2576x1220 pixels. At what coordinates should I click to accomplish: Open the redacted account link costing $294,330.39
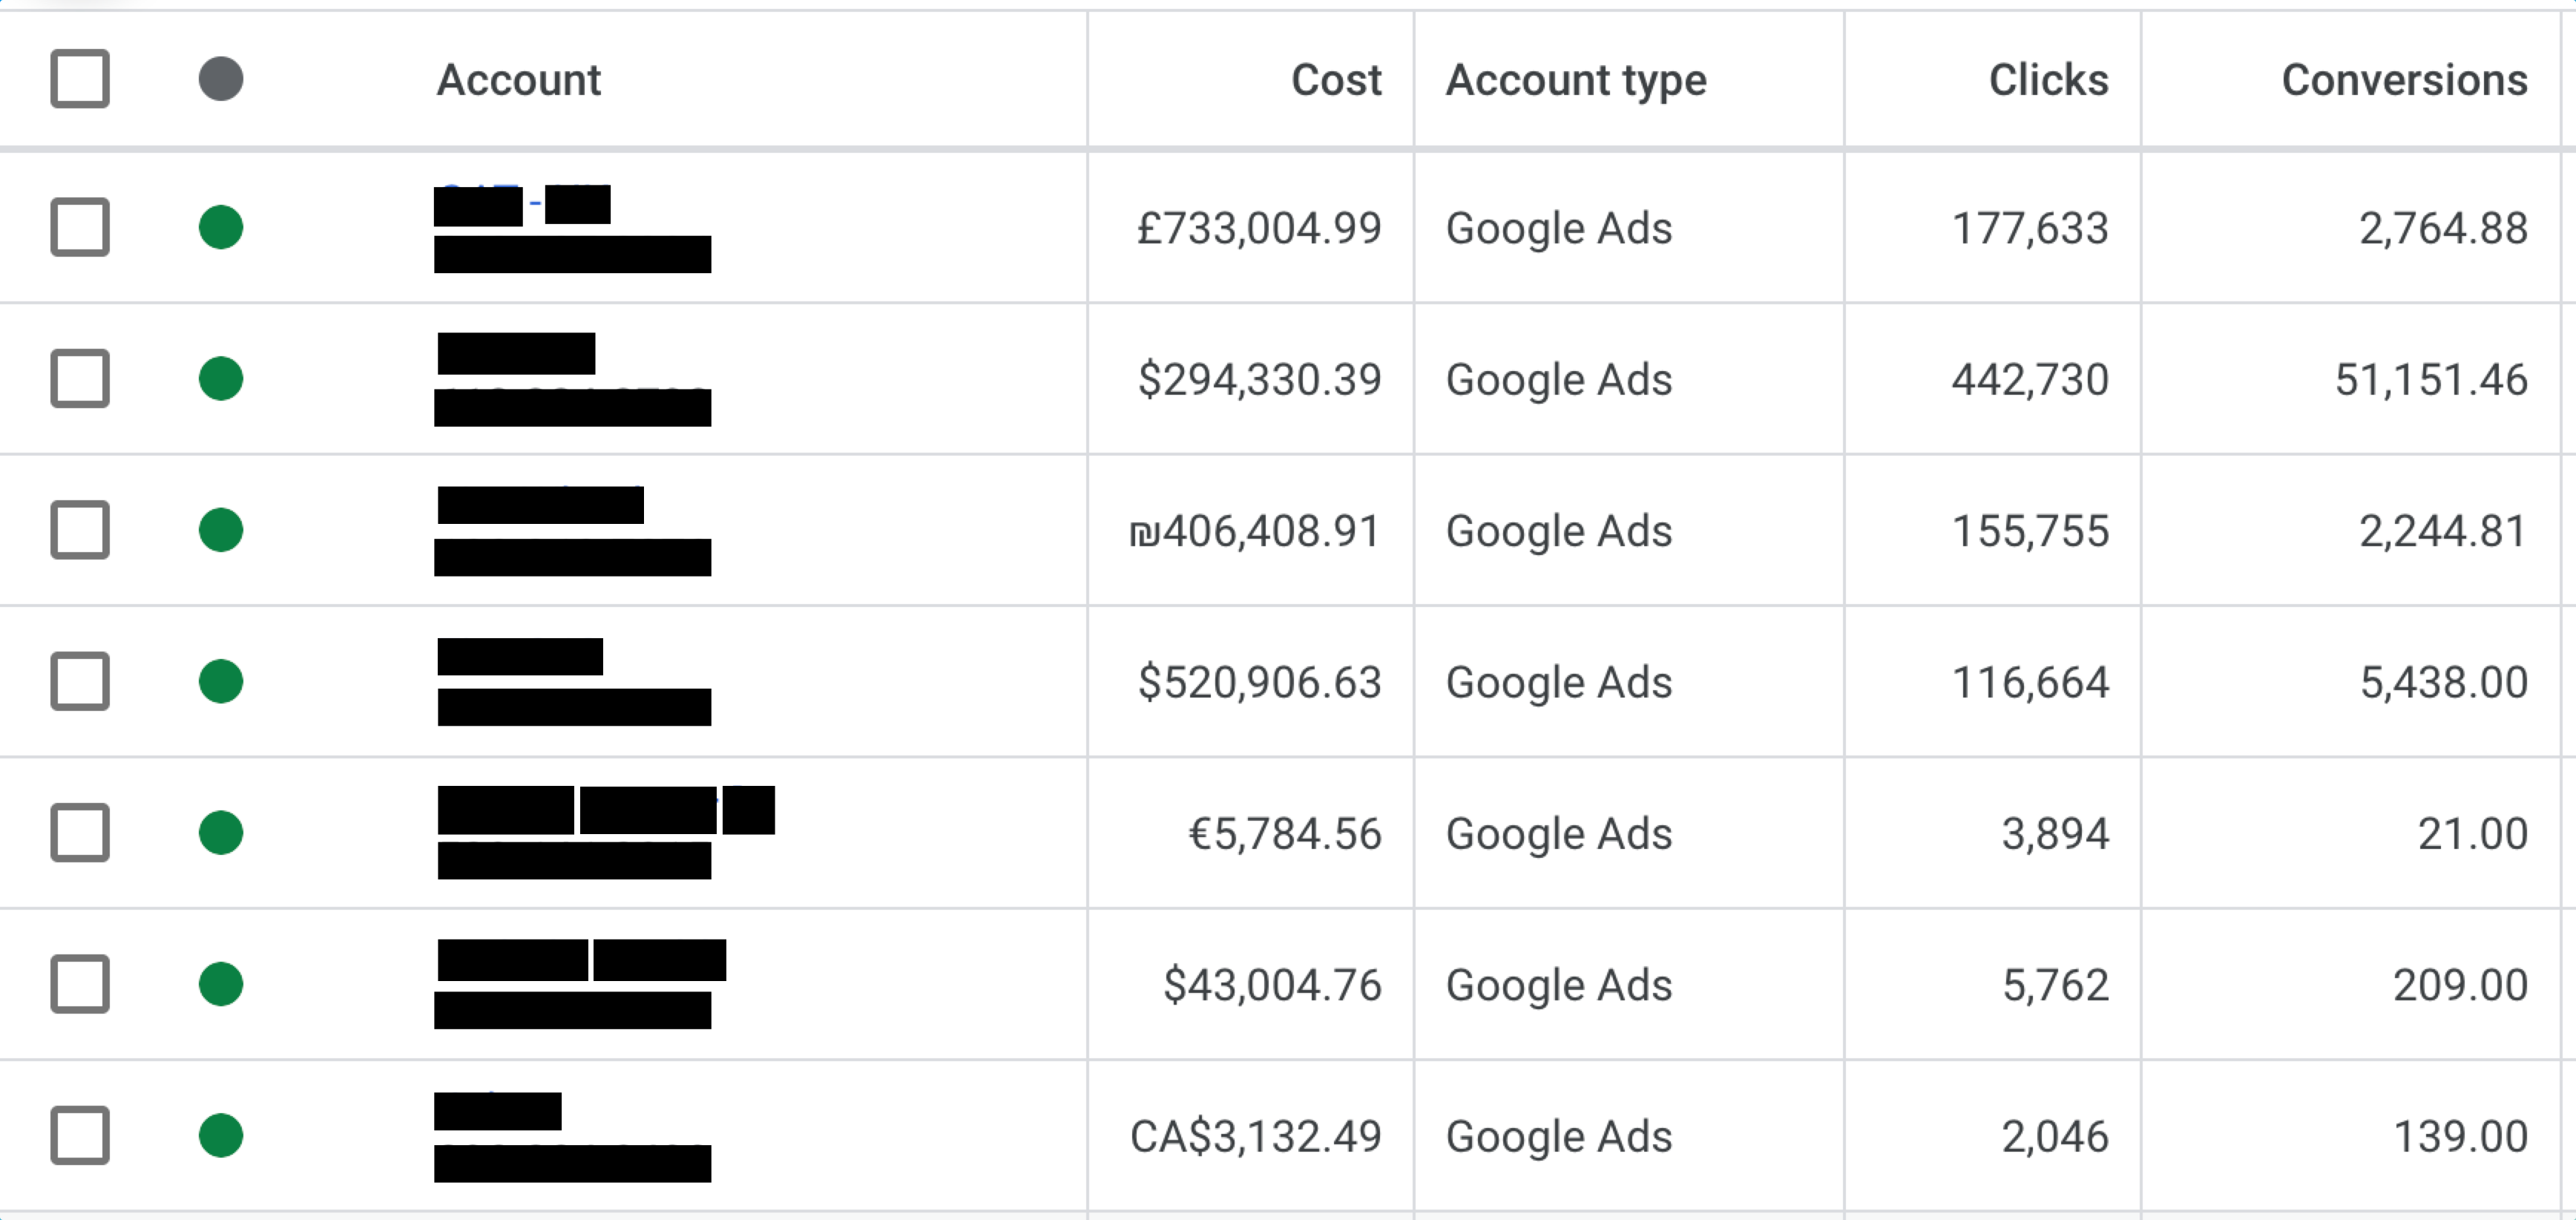pos(516,354)
